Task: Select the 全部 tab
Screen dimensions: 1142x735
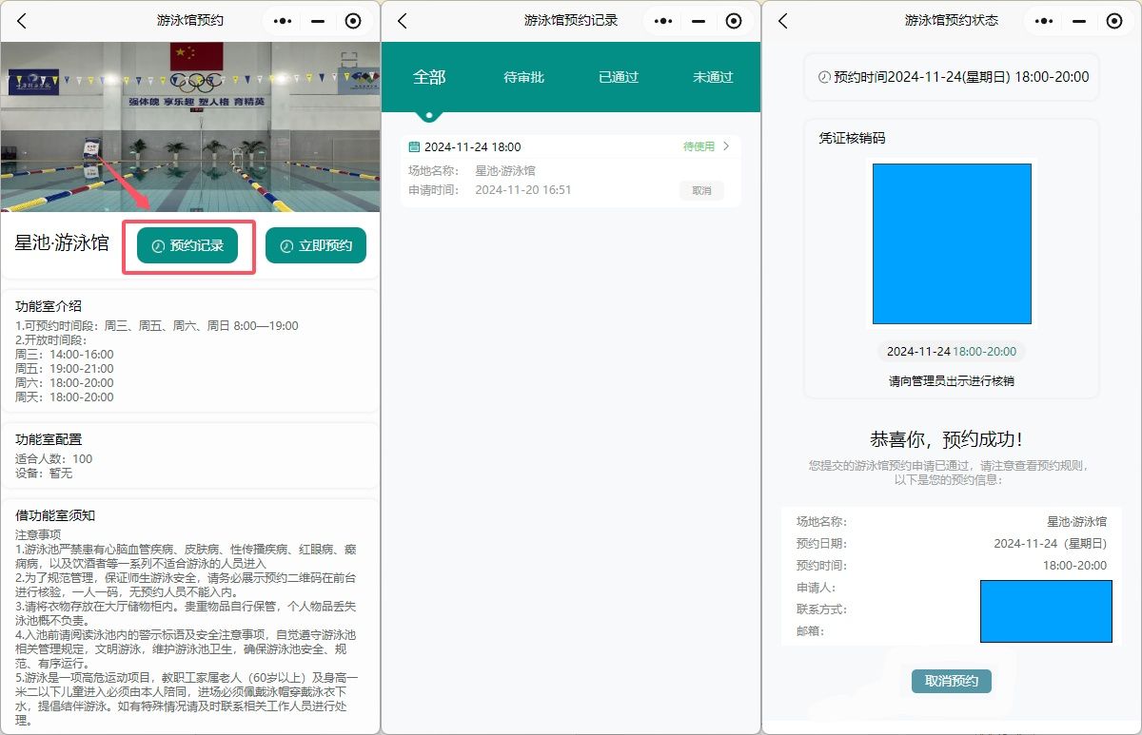Action: pos(429,77)
